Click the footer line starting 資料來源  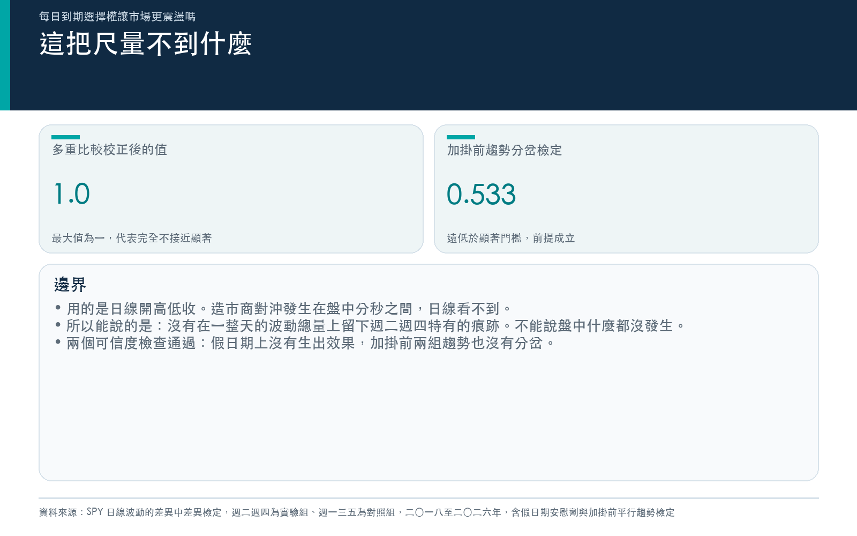tap(357, 512)
